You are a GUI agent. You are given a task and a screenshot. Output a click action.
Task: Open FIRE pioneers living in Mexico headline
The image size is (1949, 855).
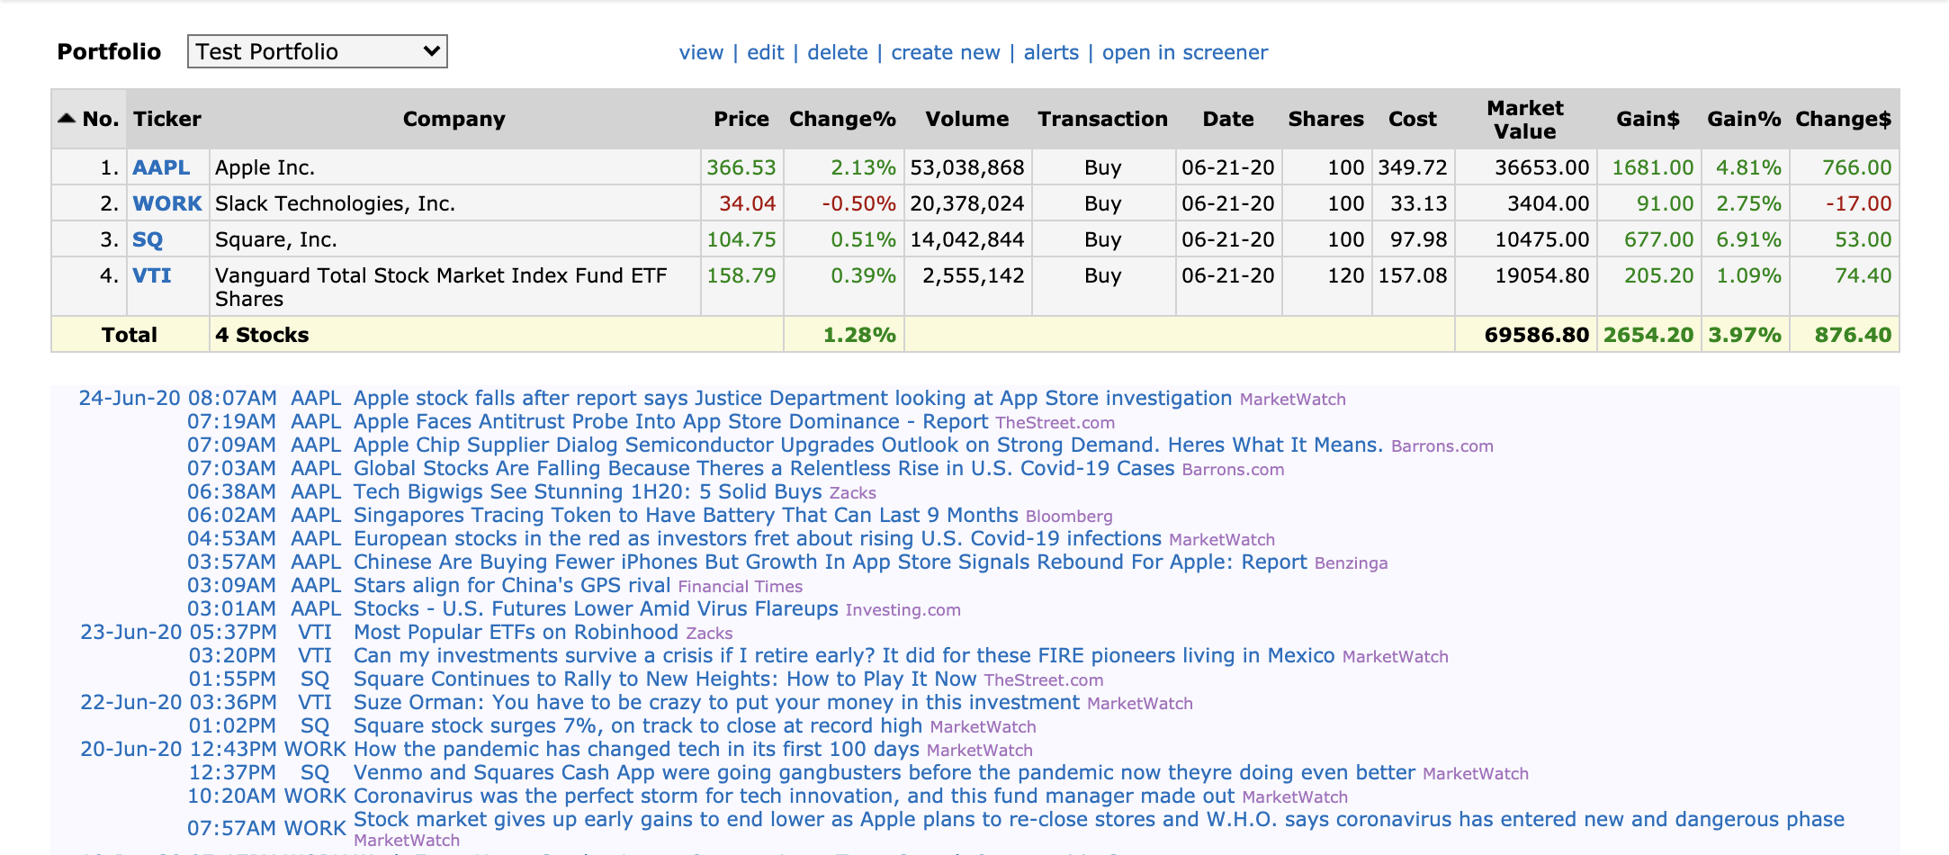click(844, 655)
